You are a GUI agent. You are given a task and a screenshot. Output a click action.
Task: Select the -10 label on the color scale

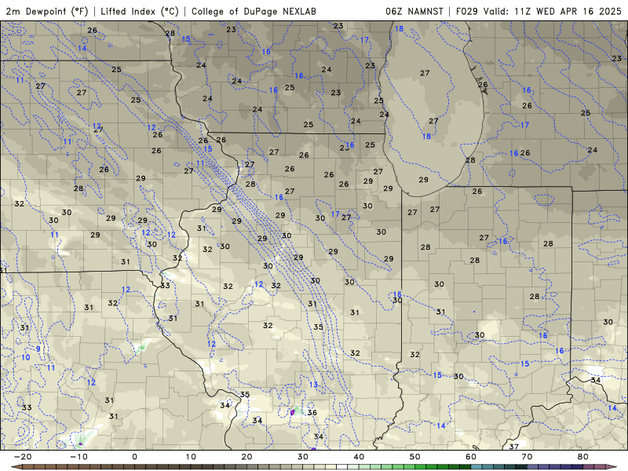(x=79, y=457)
